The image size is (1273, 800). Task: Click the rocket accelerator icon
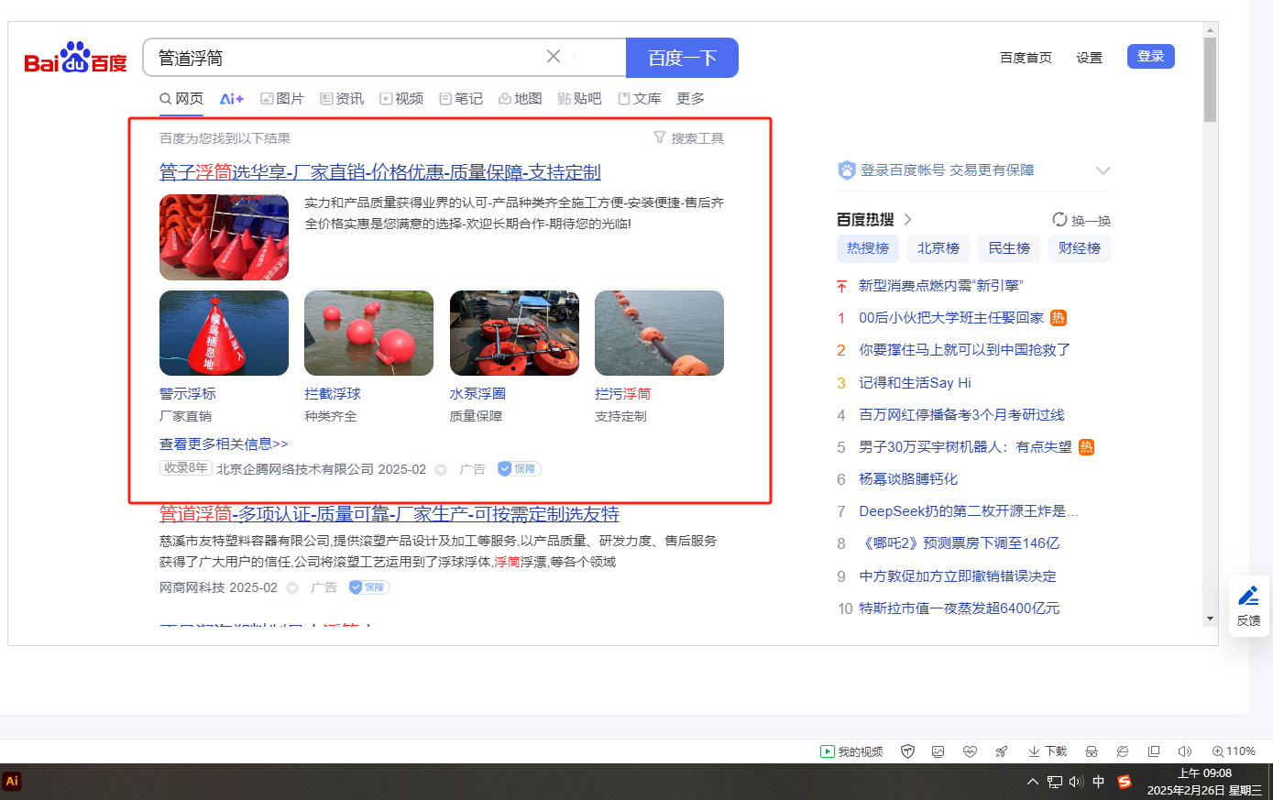(x=1002, y=751)
